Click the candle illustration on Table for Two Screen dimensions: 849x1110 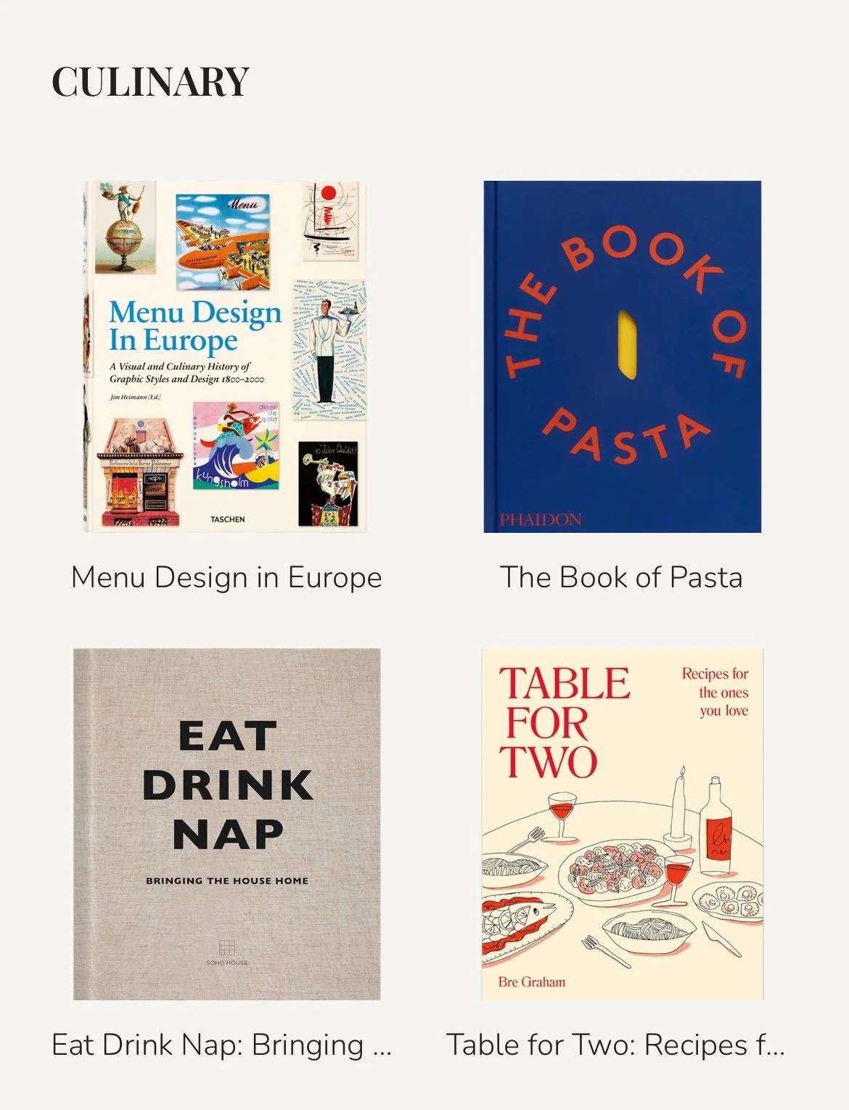(x=680, y=806)
